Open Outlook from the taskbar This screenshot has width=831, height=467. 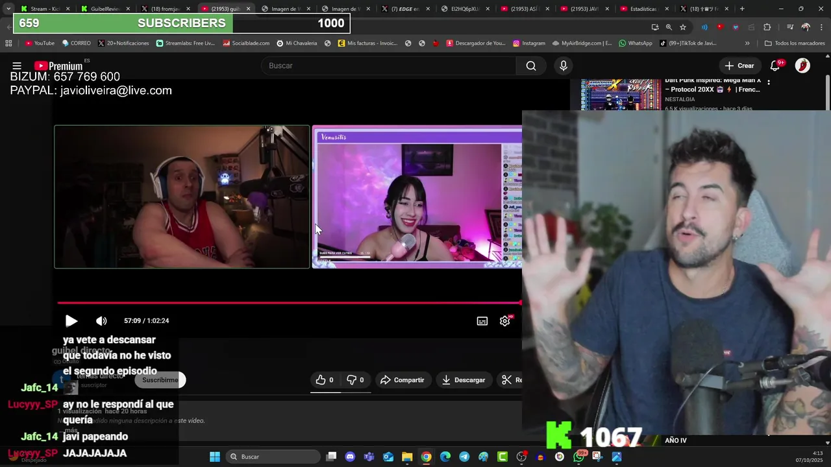click(x=388, y=457)
